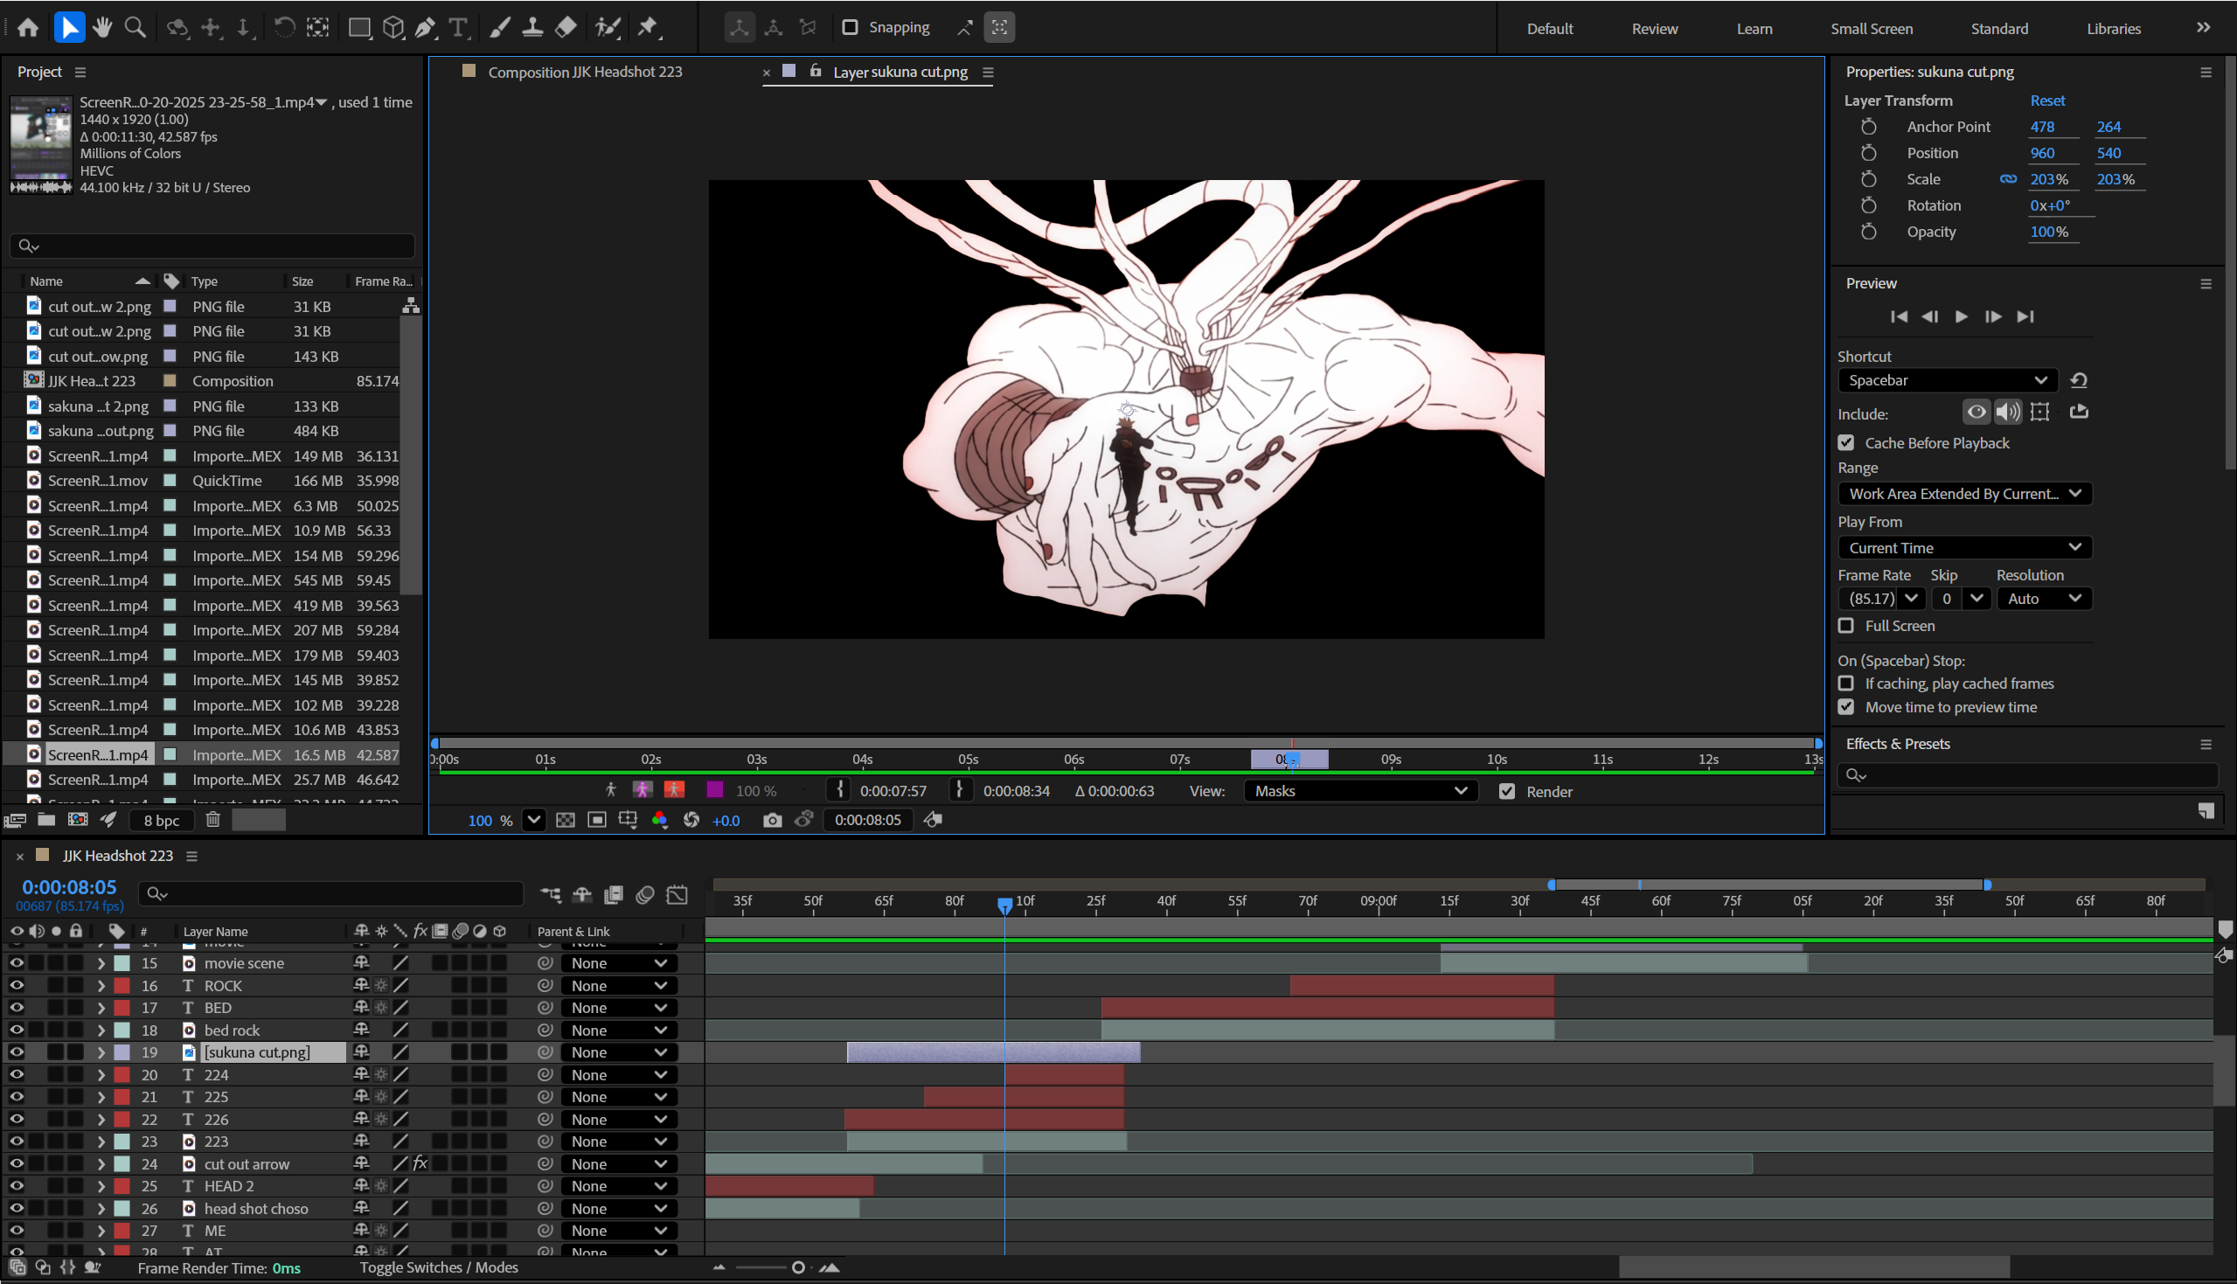2237x1284 pixels.
Task: Click the Play button in Preview
Action: point(1961,316)
